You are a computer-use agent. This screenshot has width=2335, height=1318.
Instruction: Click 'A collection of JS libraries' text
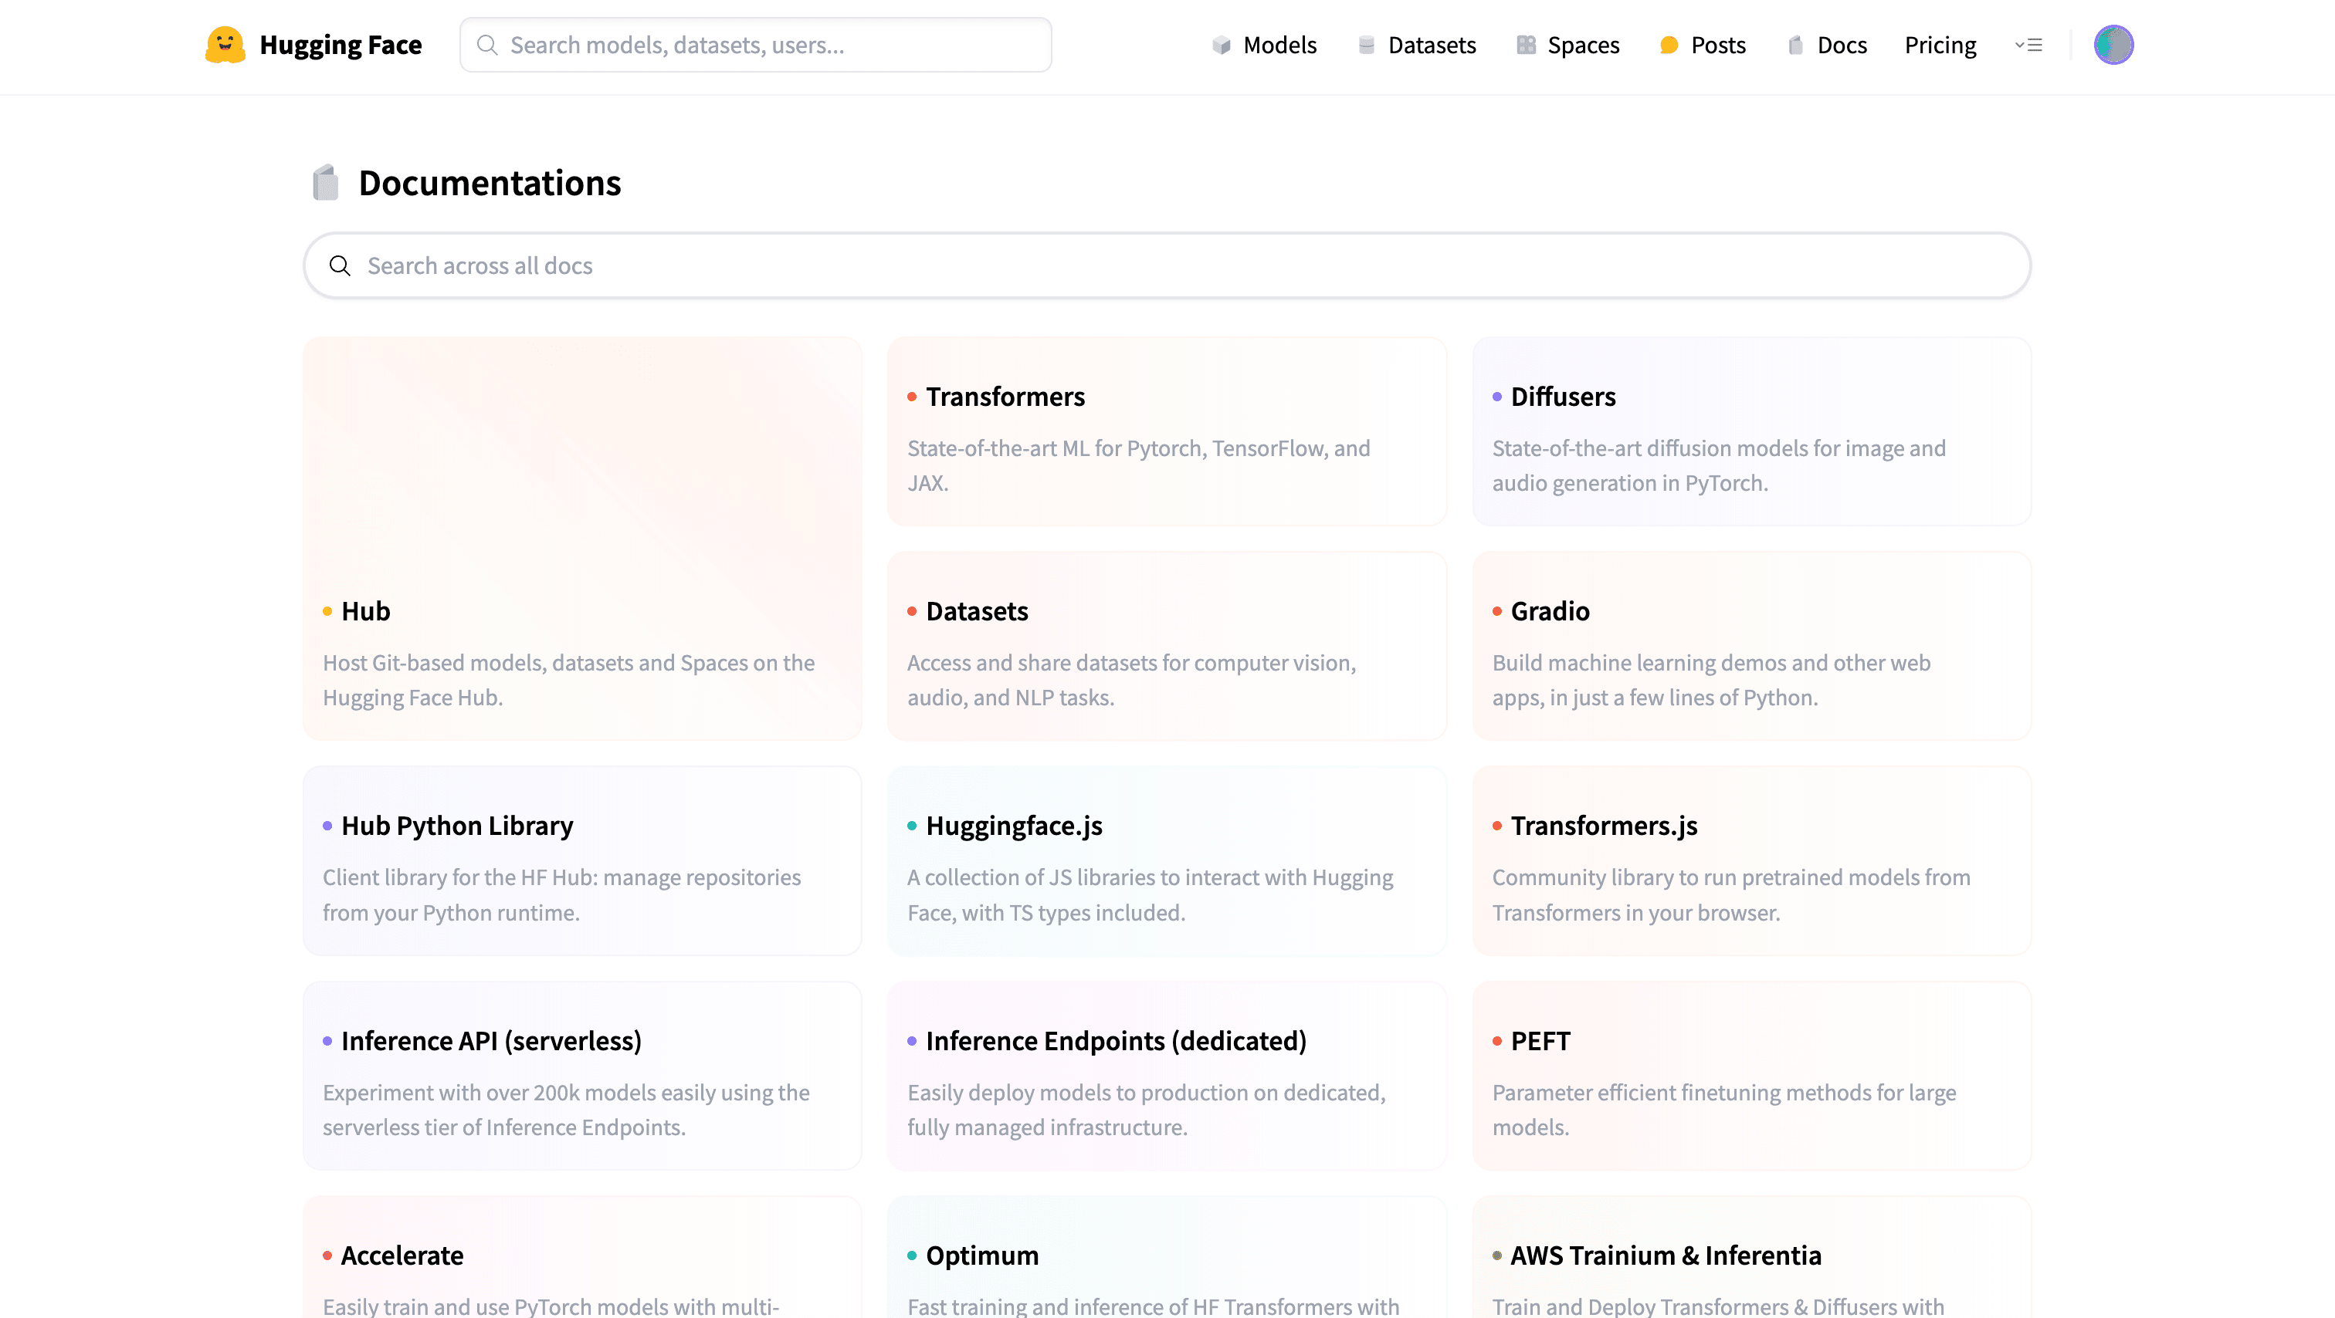pos(1151,895)
